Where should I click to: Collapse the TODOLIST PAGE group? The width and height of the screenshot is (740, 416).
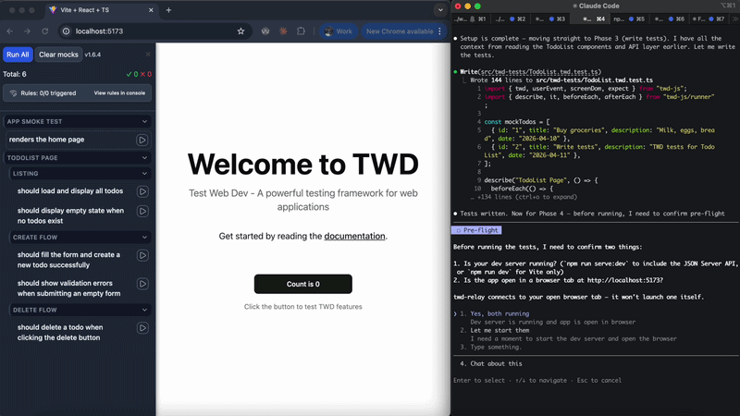[x=144, y=158]
